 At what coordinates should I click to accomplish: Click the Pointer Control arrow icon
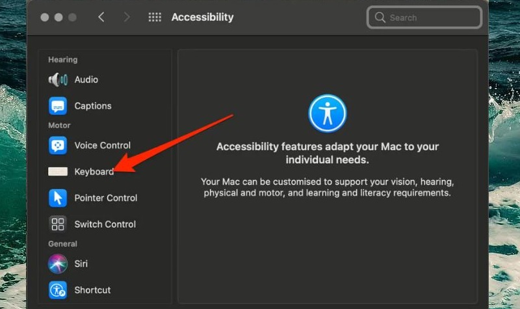[58, 198]
